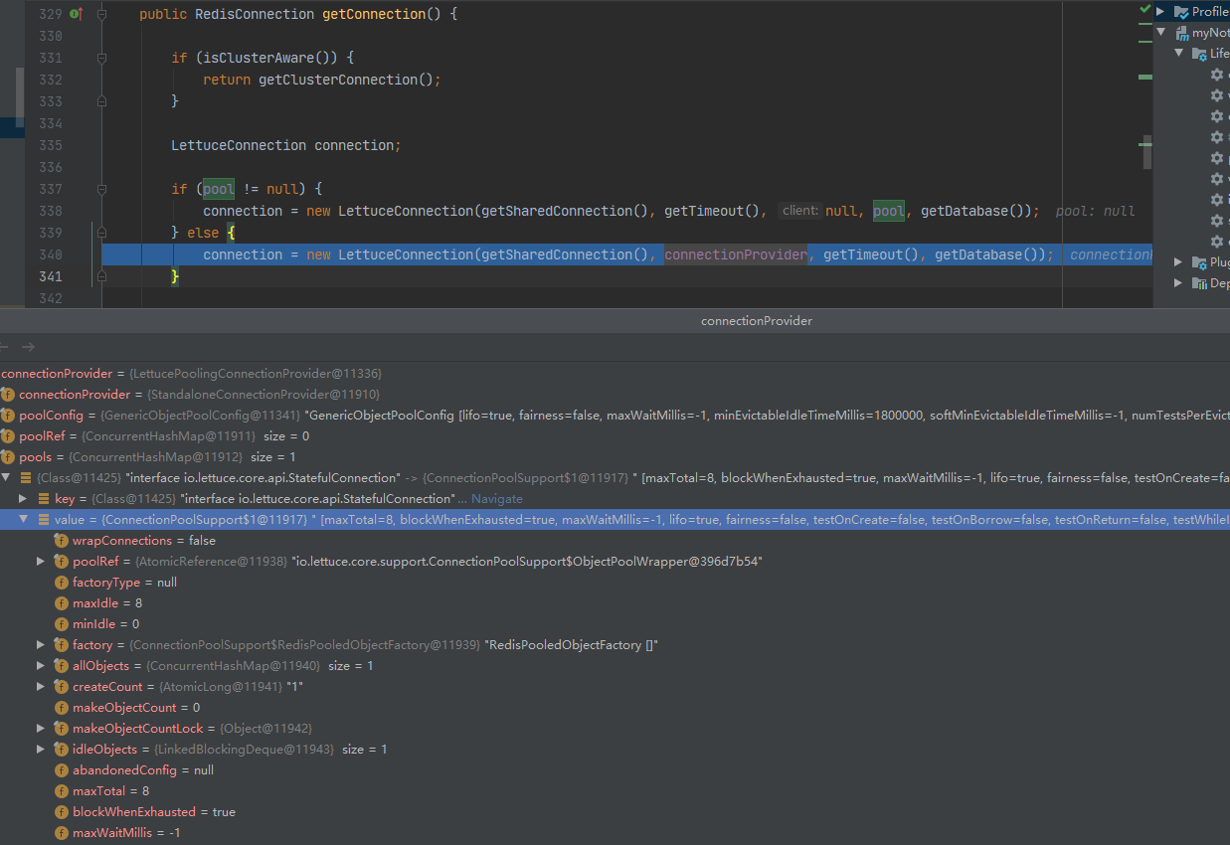The height and width of the screenshot is (845, 1230).
Task: Collapse the Lifecycle node in the Maven panel
Action: [x=1178, y=54]
